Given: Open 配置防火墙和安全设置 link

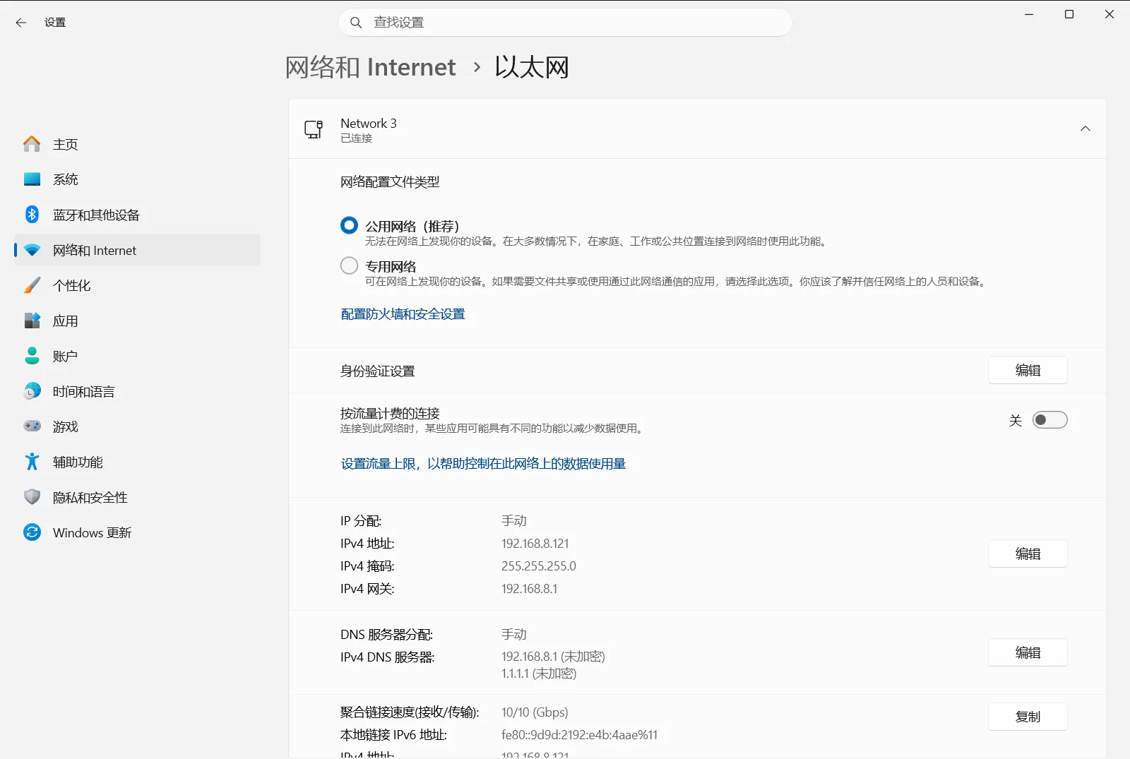Looking at the screenshot, I should click(403, 314).
